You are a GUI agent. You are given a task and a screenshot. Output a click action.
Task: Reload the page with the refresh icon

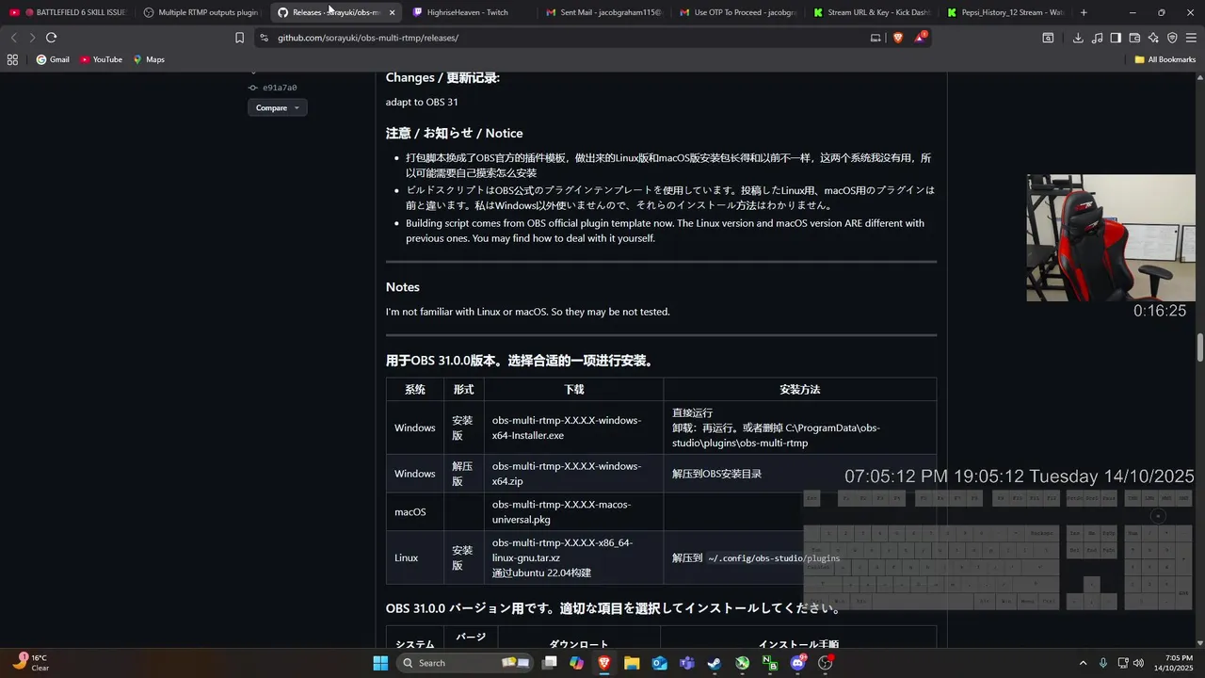pos(51,38)
